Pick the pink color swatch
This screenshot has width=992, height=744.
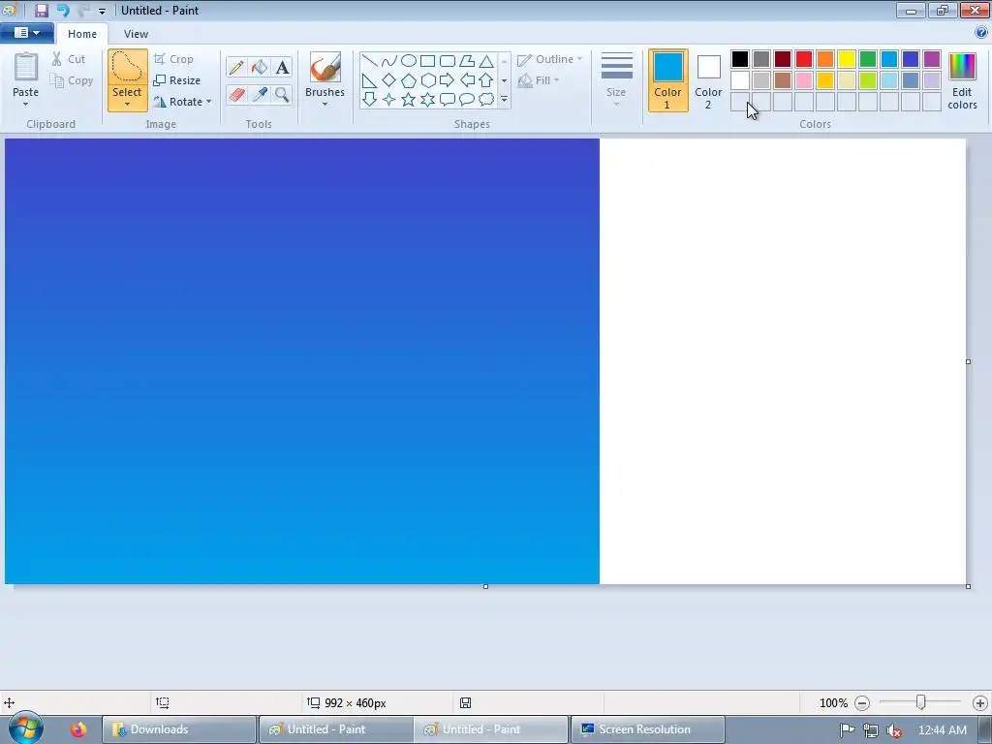[x=803, y=80]
